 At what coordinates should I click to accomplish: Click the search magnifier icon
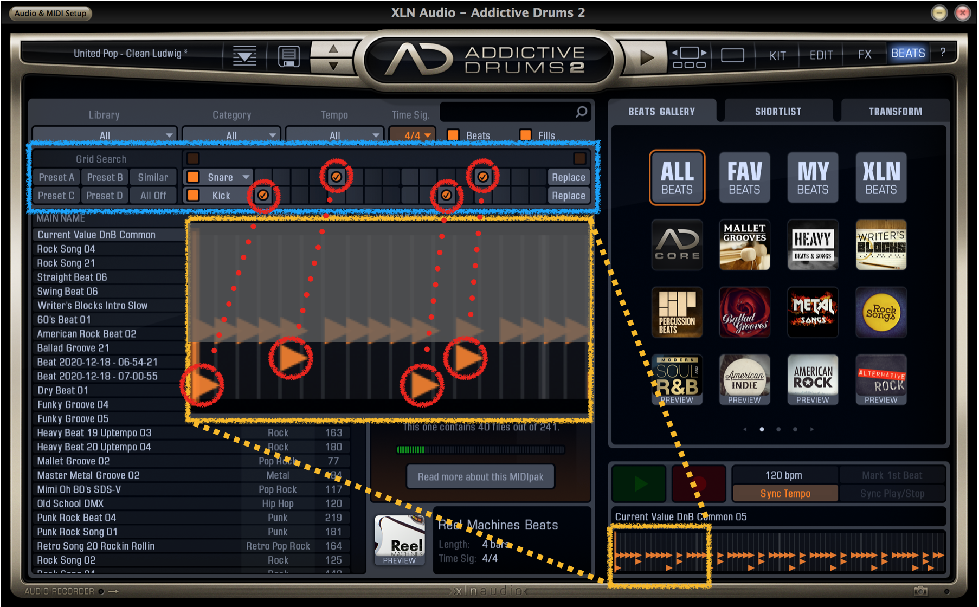(x=582, y=112)
